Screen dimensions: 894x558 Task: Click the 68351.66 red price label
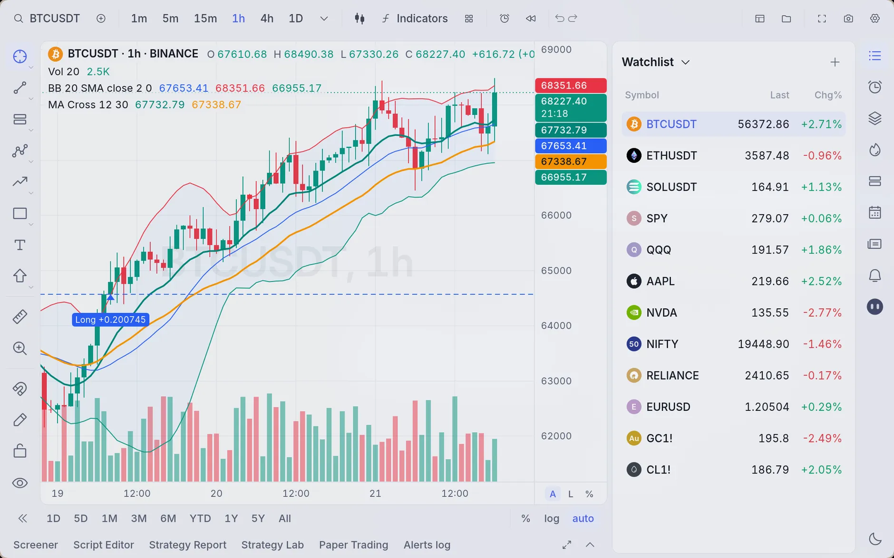pyautogui.click(x=571, y=85)
